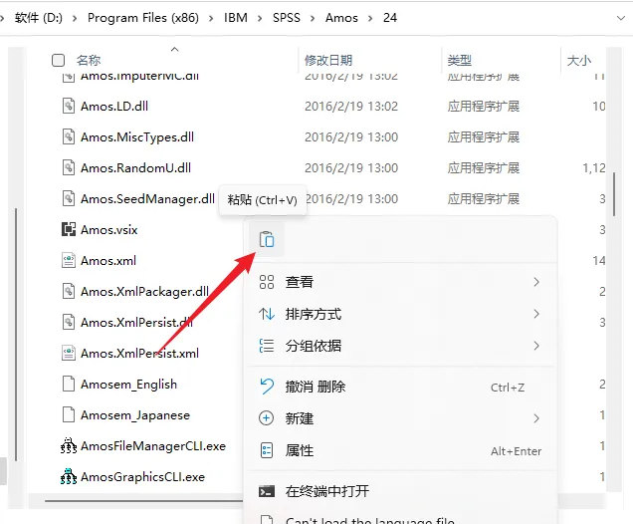The image size is (633, 524).
Task: Navigate to Amos folder breadcrumb
Action: click(x=341, y=18)
